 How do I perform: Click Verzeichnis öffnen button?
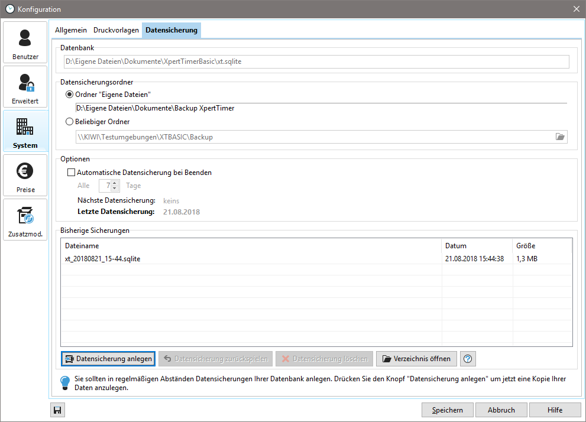point(416,359)
